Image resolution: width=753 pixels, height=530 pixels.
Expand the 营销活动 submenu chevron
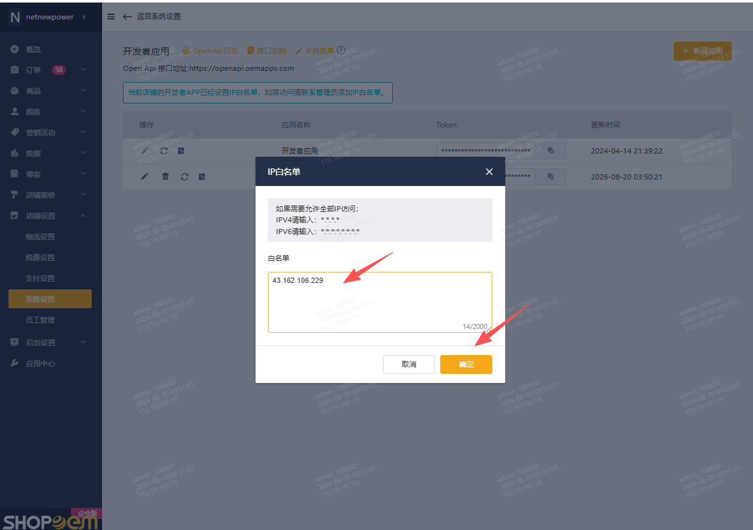click(84, 132)
